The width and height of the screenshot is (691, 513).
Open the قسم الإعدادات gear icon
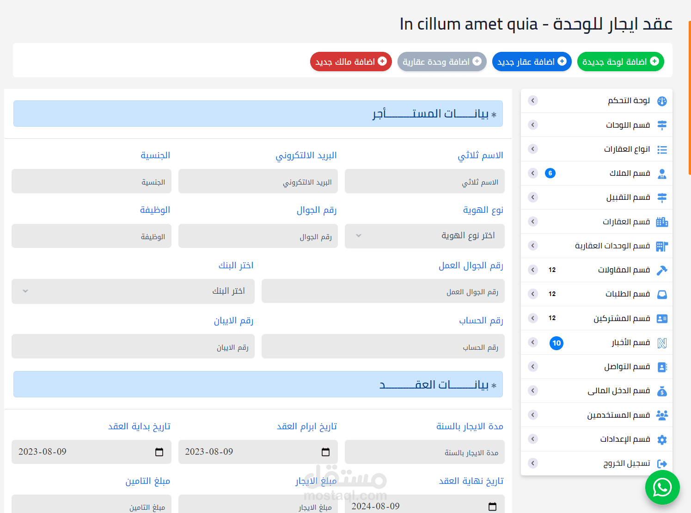(662, 439)
